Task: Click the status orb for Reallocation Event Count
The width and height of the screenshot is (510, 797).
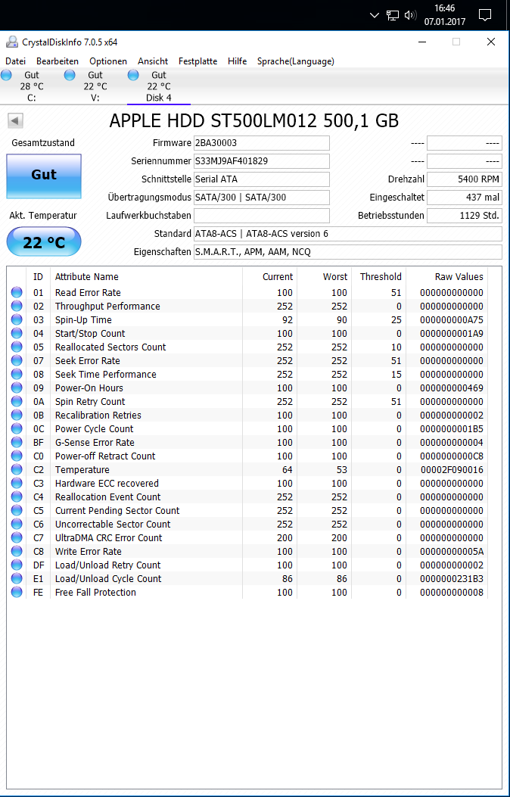Action: (x=17, y=497)
